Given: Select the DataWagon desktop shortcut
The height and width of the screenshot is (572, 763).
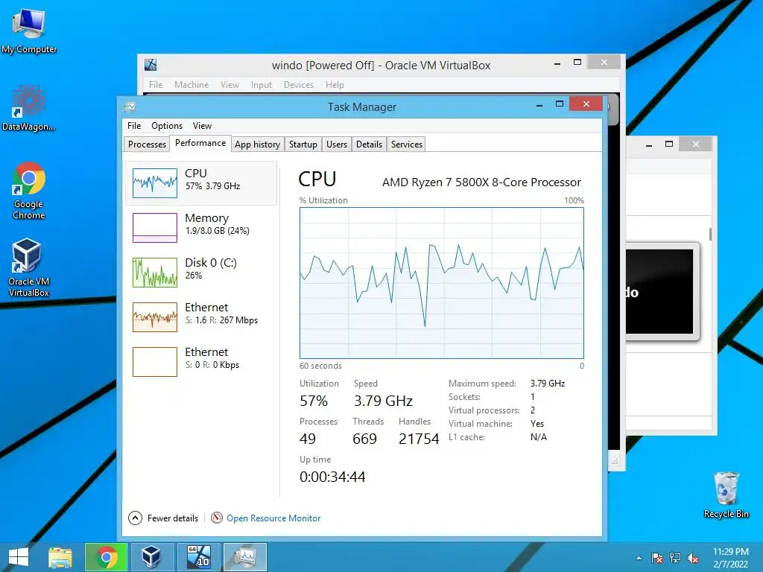Looking at the screenshot, I should click(29, 108).
